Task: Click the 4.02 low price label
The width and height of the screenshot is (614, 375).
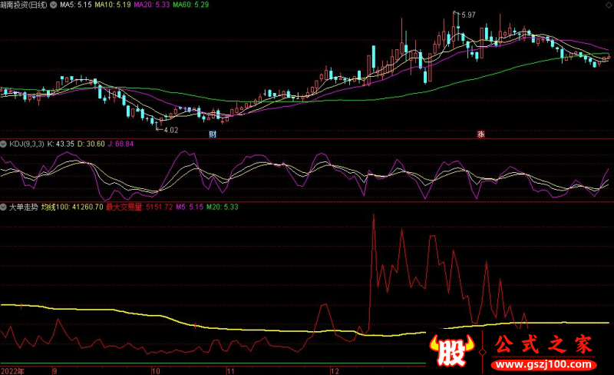Action: coord(171,130)
